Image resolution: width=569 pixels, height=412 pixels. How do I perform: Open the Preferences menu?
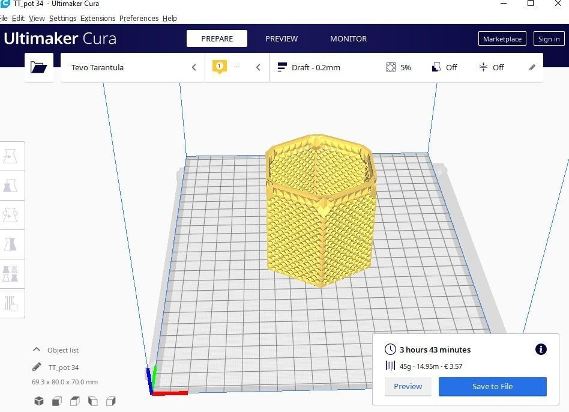click(x=139, y=18)
